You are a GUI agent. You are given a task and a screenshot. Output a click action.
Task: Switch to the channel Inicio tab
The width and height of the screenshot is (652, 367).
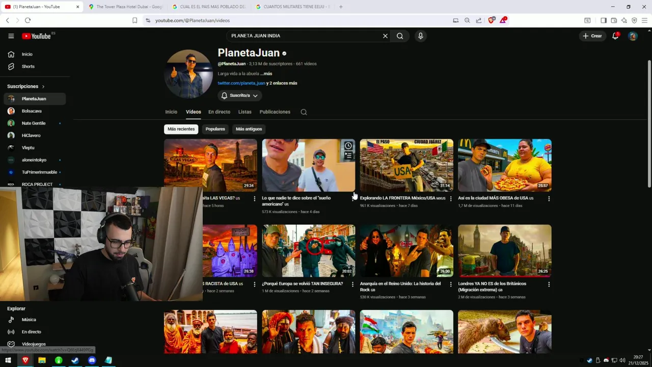point(171,112)
